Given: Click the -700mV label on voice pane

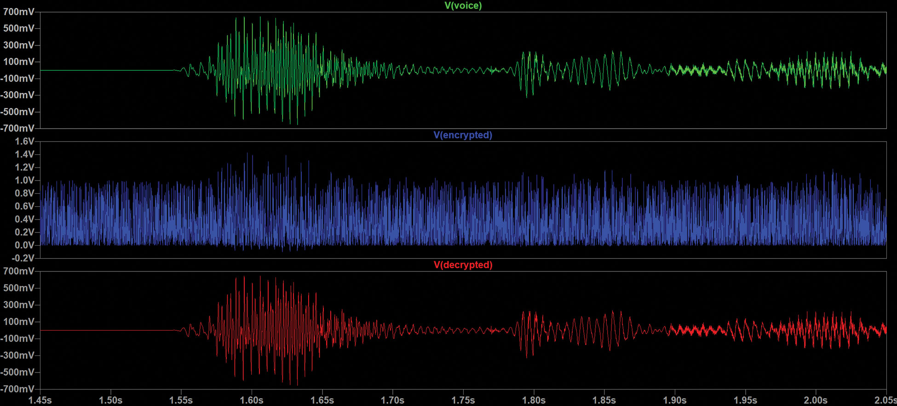Looking at the screenshot, I should click(x=17, y=128).
